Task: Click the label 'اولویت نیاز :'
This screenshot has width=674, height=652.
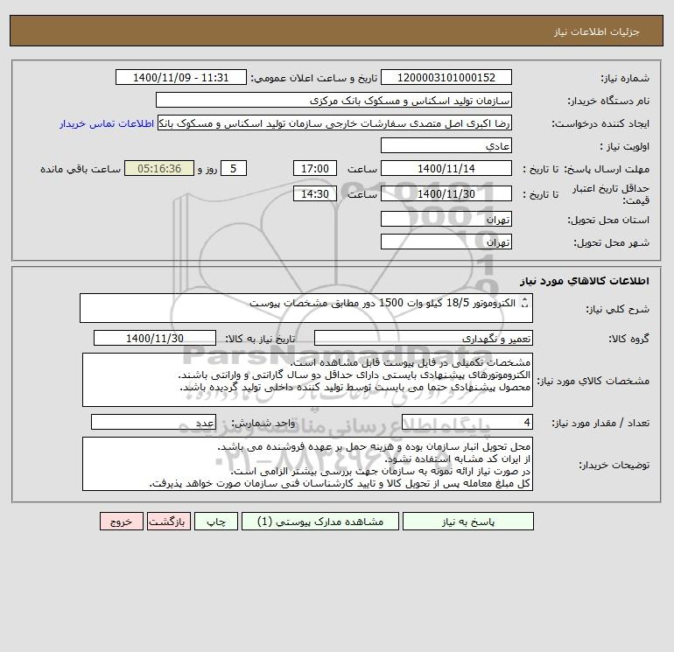Action: pyautogui.click(x=625, y=146)
